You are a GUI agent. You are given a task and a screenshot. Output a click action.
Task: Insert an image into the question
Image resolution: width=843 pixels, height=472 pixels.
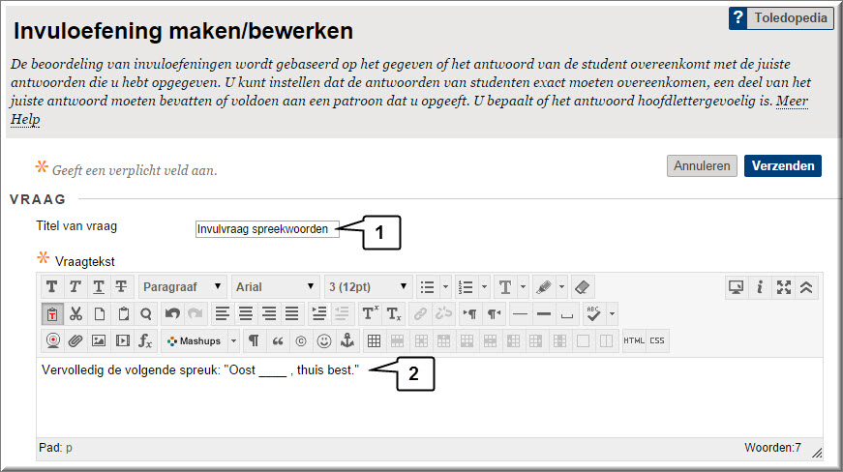click(99, 340)
